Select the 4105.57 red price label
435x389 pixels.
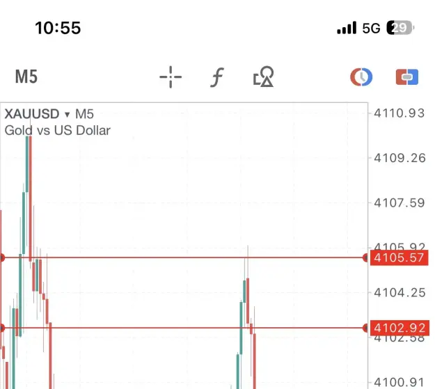click(400, 257)
